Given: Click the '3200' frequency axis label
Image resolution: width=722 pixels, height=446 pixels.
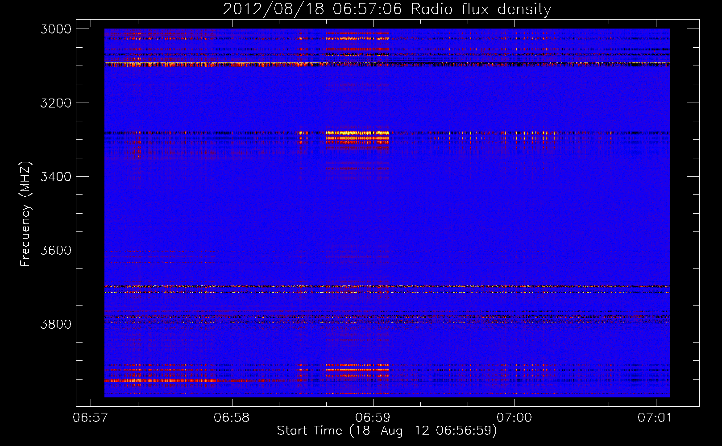Looking at the screenshot, I should coord(56,103).
